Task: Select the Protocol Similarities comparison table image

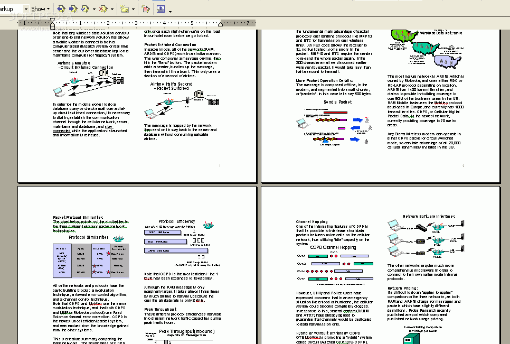Action: pos(91,261)
